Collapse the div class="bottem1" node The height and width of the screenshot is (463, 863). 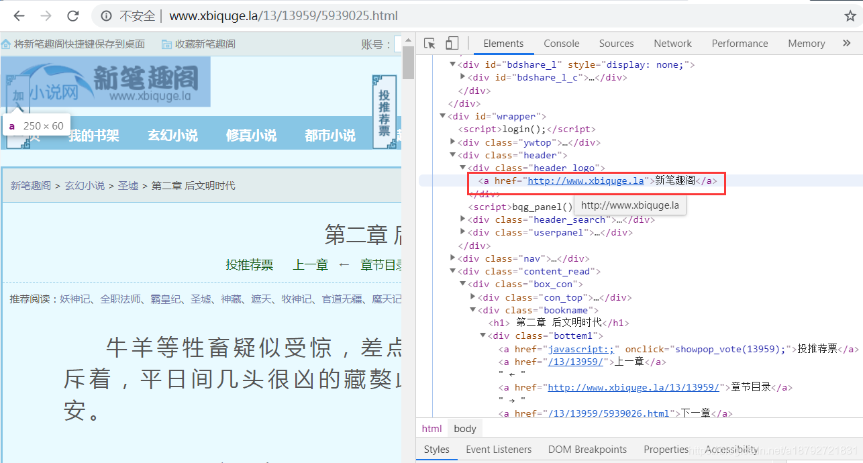(483, 336)
